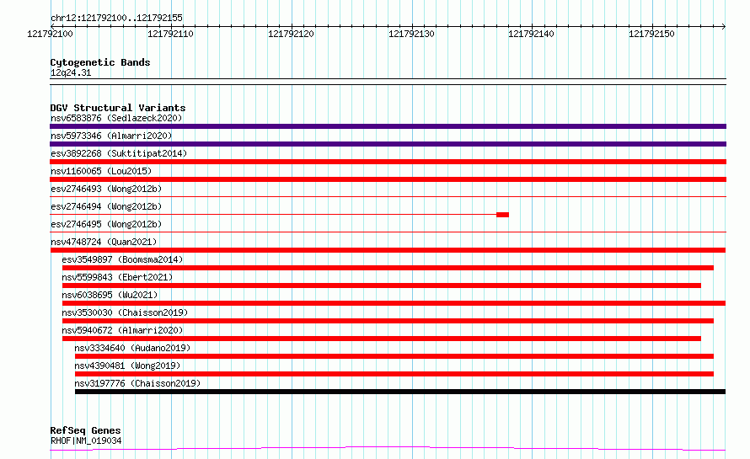The height and width of the screenshot is (459, 750).
Task: Select the purple nsv5973346 variant bar
Action: 388,144
